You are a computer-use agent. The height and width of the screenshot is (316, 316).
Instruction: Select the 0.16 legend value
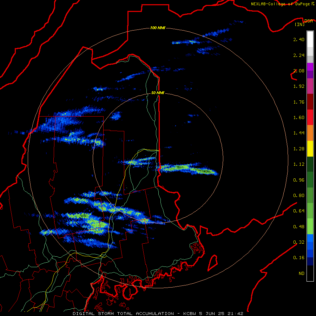[299, 258]
